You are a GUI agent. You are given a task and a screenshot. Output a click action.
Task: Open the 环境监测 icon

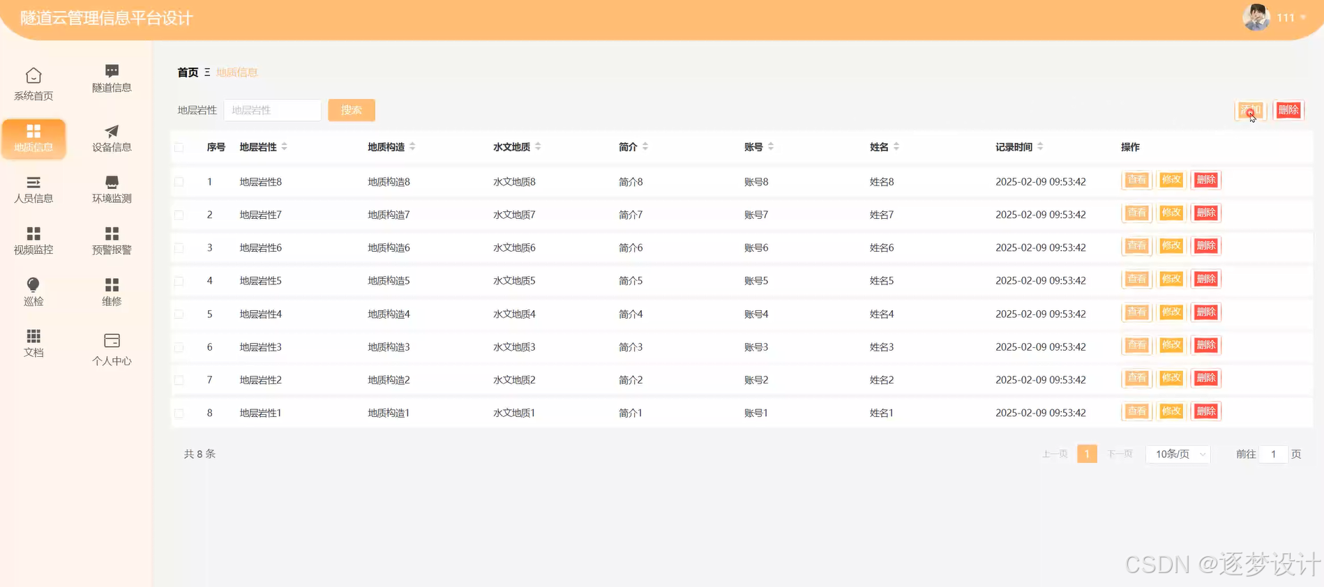point(112,182)
